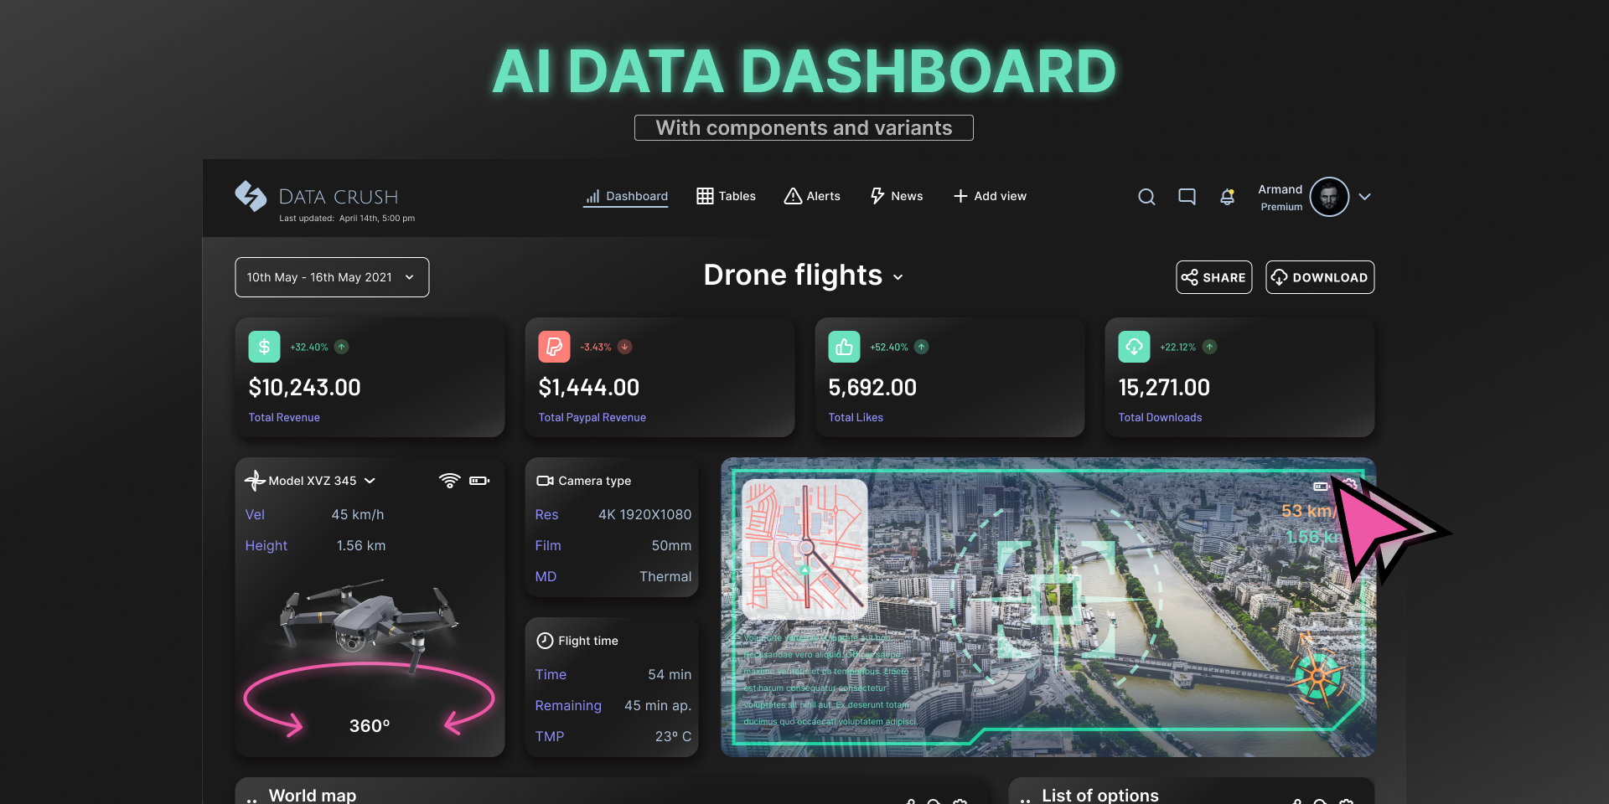Click the Data Crush logo
The height and width of the screenshot is (804, 1609).
[x=251, y=197]
